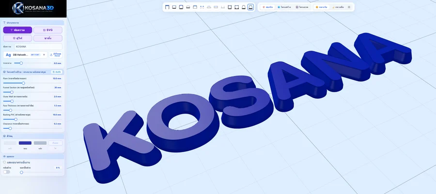The width and height of the screenshot is (436, 194).
Task: Open the grid options icon after the night button
Action: [x=349, y=7]
